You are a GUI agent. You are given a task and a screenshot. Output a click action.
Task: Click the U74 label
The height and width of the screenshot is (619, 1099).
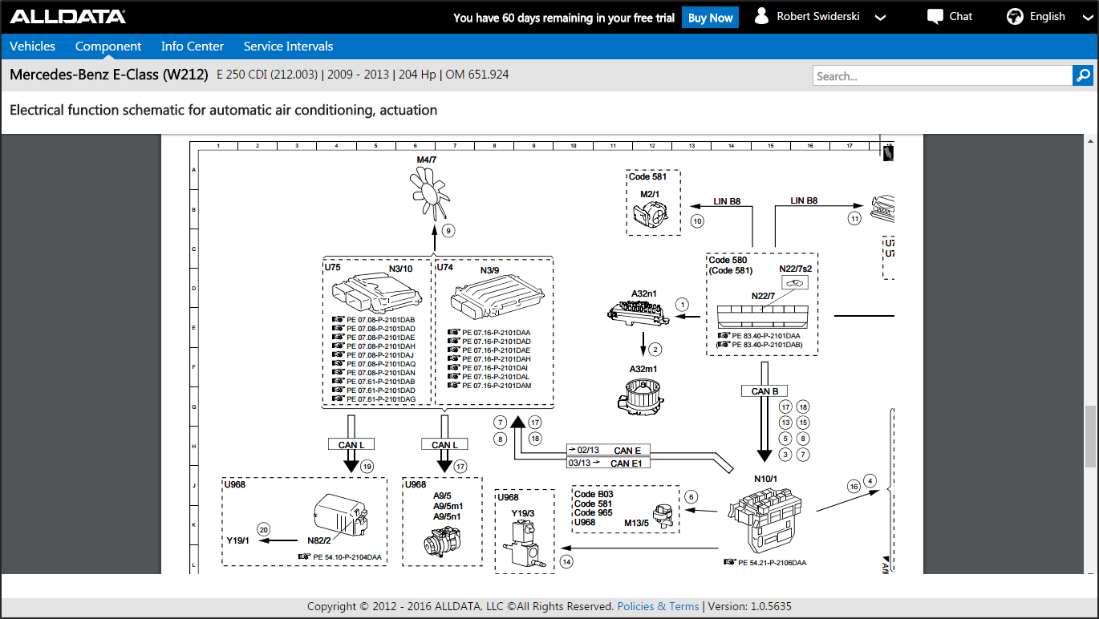point(445,267)
